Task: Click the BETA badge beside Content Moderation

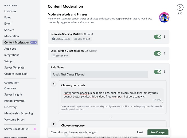Action: click(x=33, y=42)
